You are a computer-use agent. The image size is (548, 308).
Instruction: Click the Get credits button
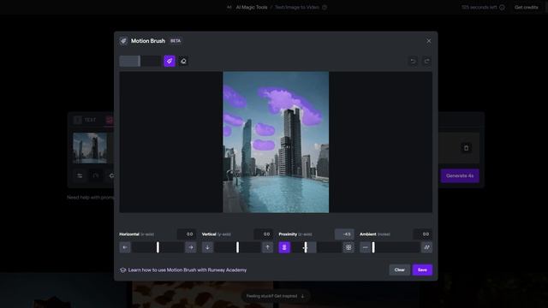click(527, 8)
